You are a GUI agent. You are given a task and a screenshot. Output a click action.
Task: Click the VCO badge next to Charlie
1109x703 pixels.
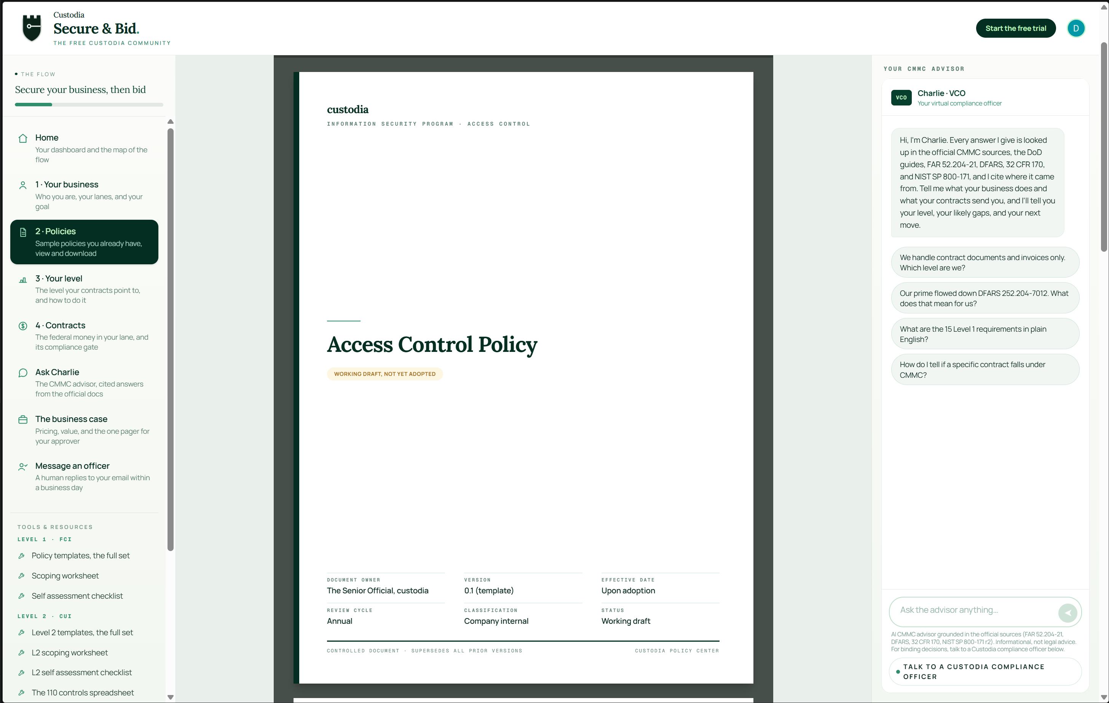901,97
